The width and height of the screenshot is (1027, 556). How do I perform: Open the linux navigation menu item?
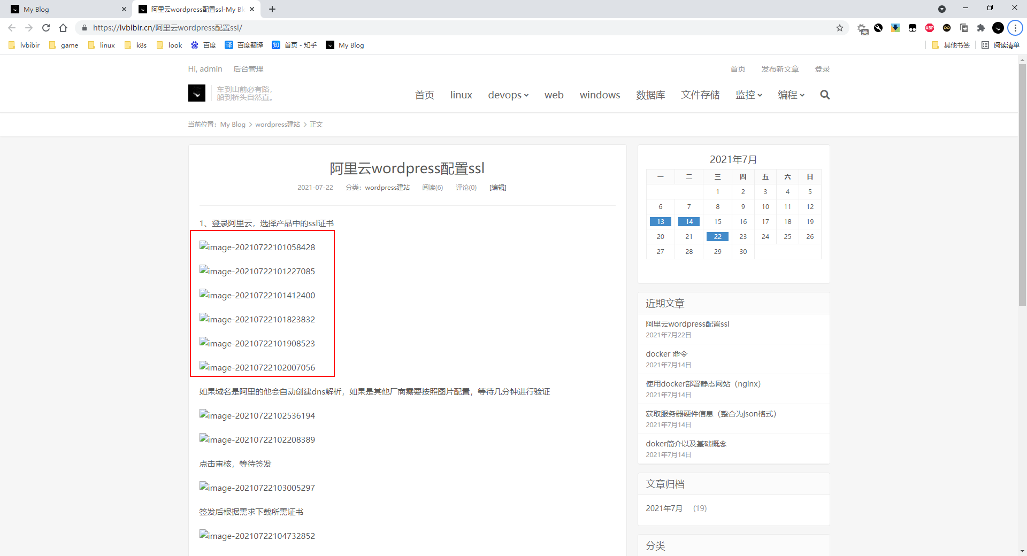point(461,95)
